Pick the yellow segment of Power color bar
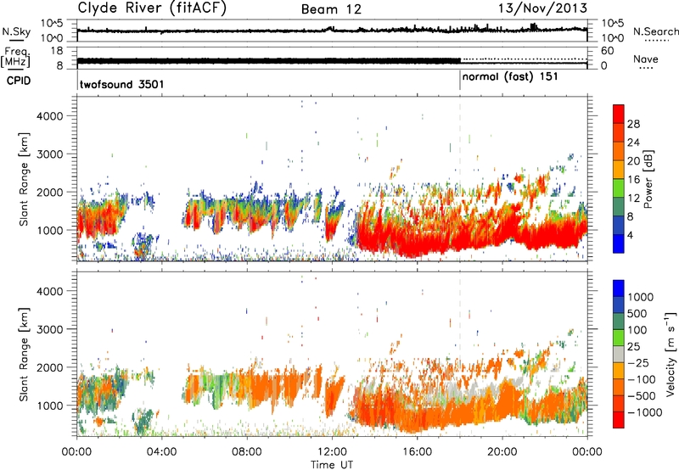The height and width of the screenshot is (470, 679). pyautogui.click(x=619, y=170)
